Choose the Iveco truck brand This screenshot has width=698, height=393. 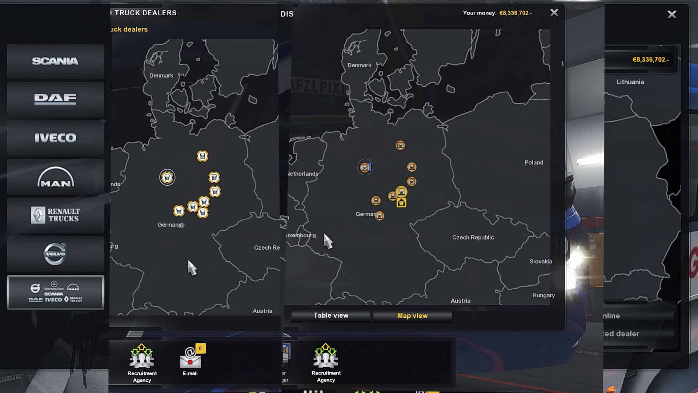point(55,138)
